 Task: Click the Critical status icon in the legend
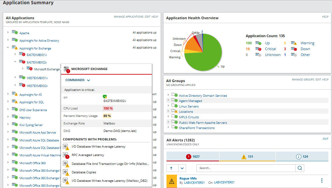click(258, 49)
